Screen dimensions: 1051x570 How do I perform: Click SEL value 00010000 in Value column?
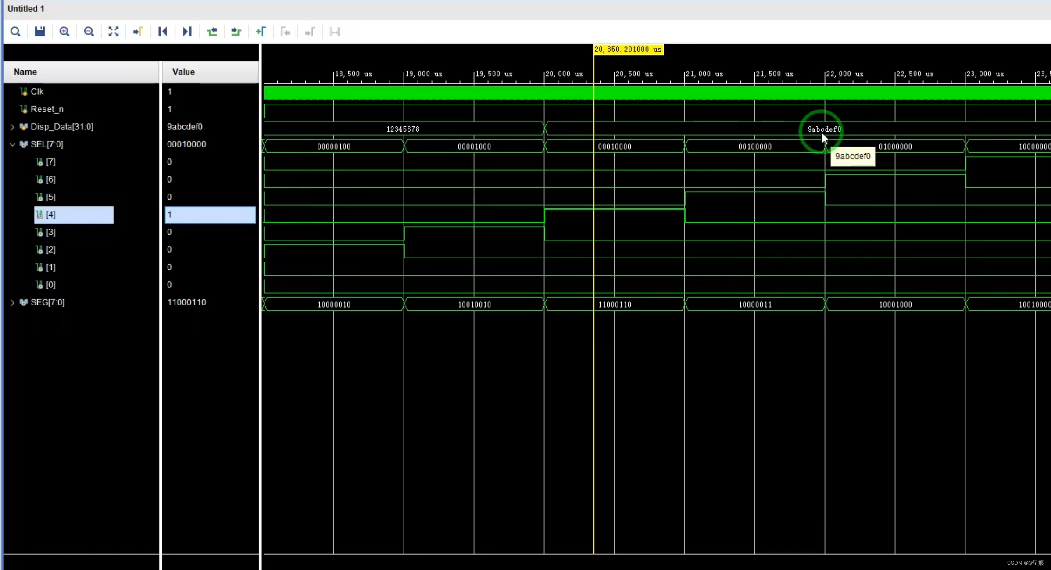186,144
